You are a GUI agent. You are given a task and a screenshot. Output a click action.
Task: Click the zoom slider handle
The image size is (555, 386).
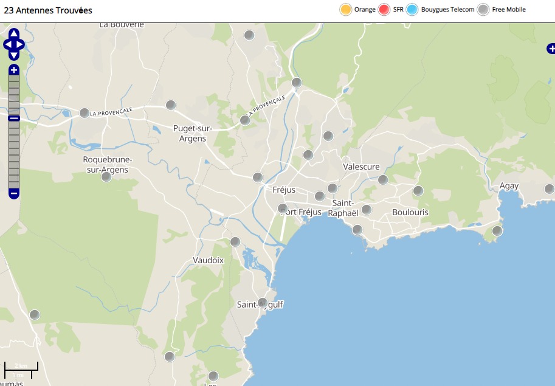14,118
